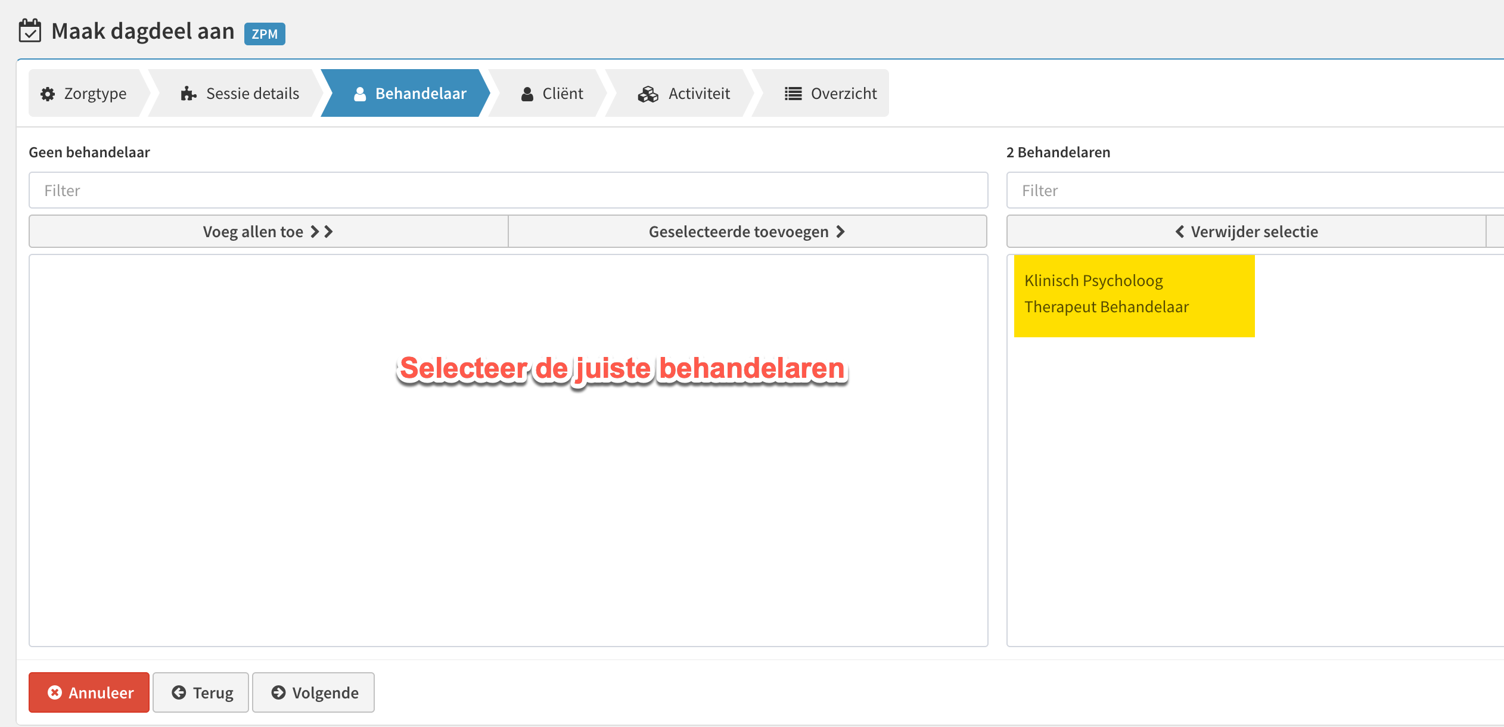Select Klinisch Psycholoog in the selected list
Image resolution: width=1504 pixels, height=727 pixels.
pyautogui.click(x=1093, y=281)
